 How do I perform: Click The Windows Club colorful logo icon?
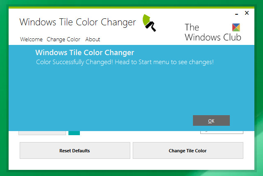[x=236, y=27]
